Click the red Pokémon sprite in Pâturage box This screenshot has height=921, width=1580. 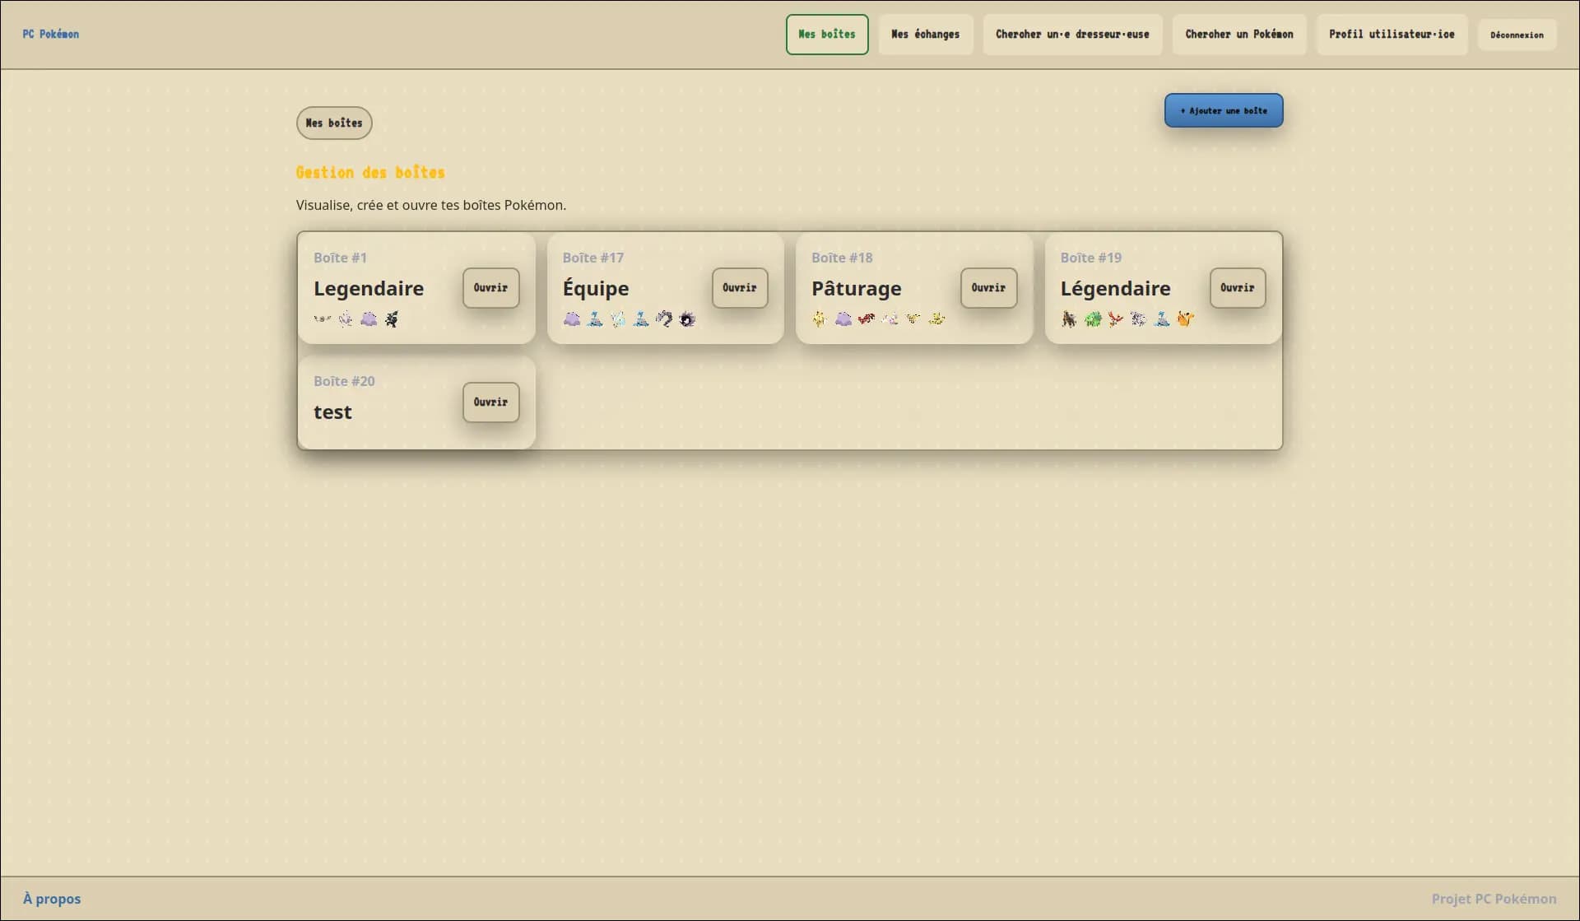(867, 319)
